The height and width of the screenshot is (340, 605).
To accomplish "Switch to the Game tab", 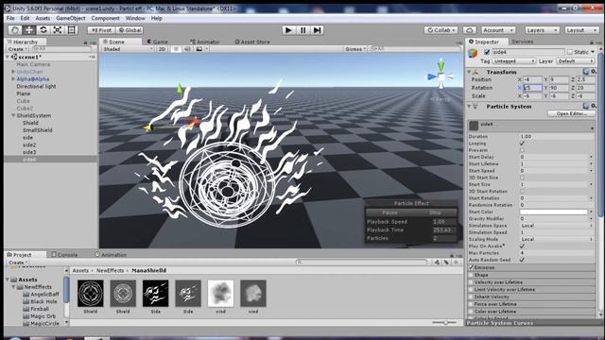I will [158, 42].
